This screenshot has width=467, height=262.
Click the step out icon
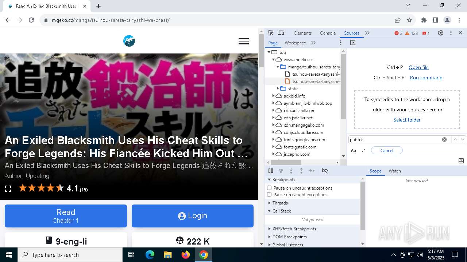[x=301, y=171]
